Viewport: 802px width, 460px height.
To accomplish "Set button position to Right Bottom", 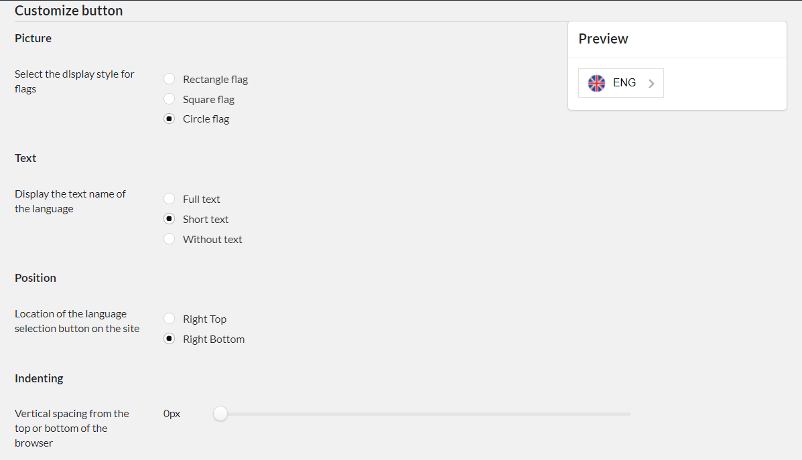I will tap(170, 339).
